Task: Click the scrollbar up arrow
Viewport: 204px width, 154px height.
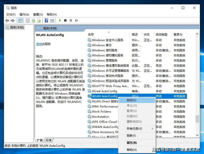Action: (x=197, y=34)
